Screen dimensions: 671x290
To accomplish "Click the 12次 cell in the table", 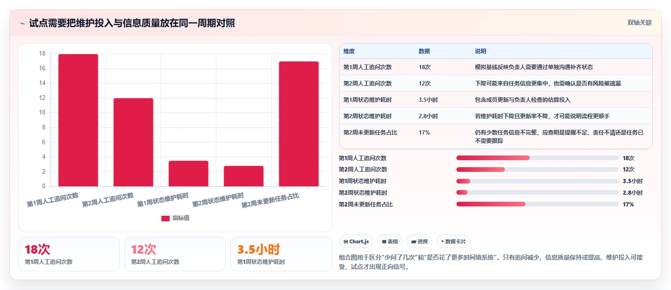I will tap(425, 84).
